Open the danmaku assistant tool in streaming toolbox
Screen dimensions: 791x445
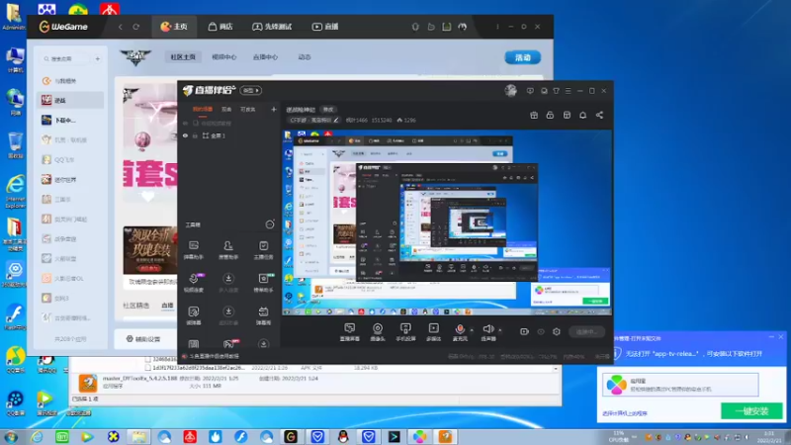click(194, 249)
